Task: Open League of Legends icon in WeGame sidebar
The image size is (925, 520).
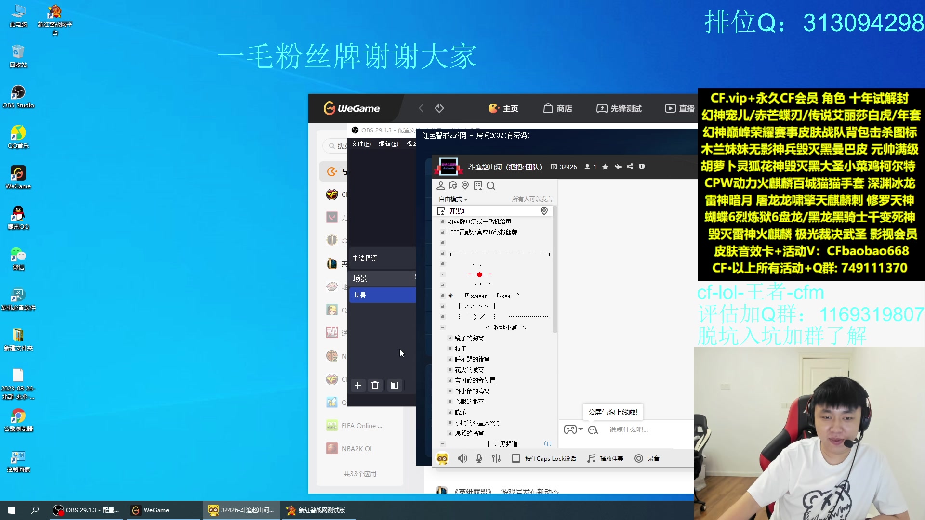Action: (x=332, y=263)
